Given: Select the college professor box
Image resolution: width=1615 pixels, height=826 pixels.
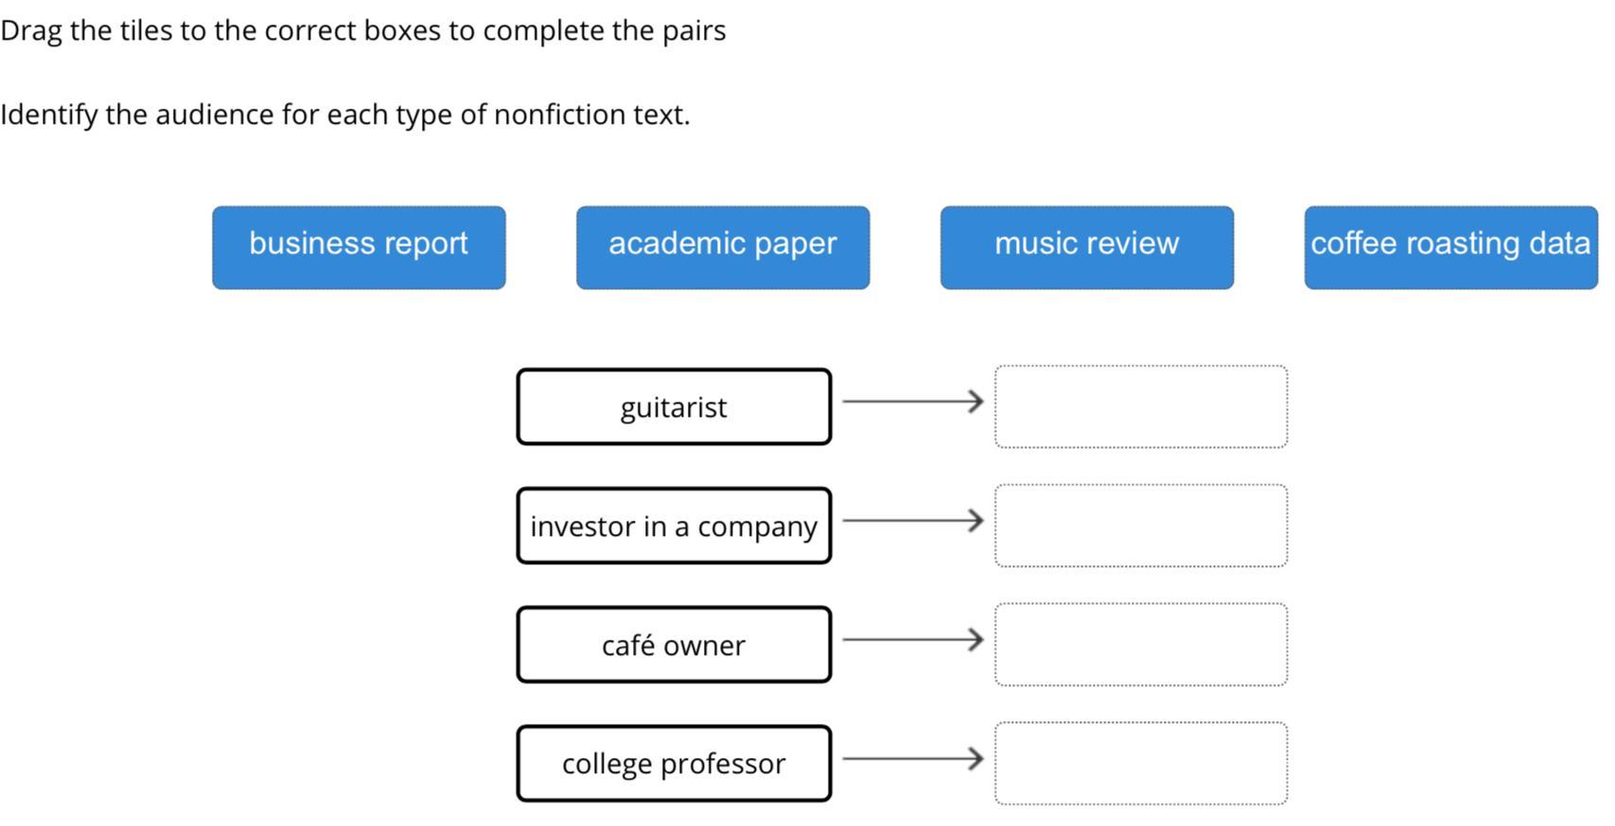Looking at the screenshot, I should [x=674, y=764].
